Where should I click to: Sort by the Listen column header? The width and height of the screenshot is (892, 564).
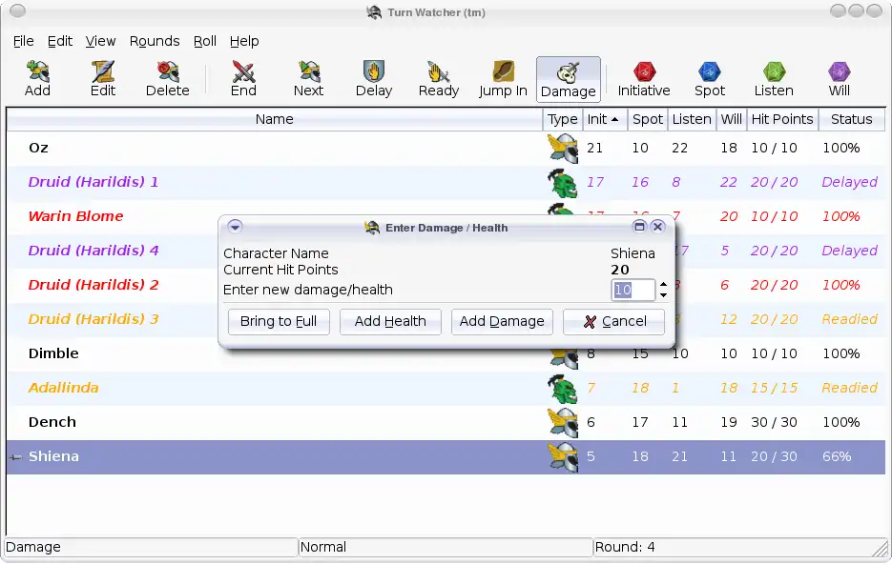[692, 119]
